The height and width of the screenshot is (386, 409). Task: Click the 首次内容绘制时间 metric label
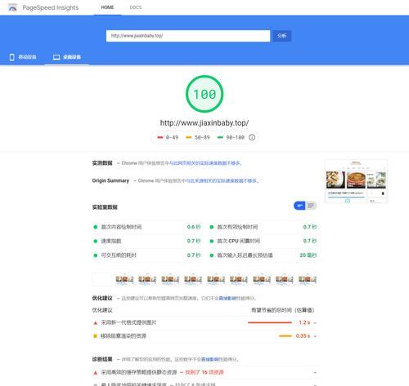(121, 227)
